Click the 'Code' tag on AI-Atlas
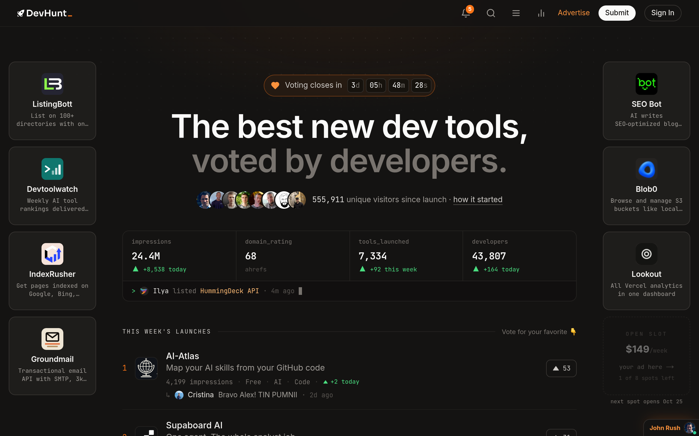 (302, 382)
